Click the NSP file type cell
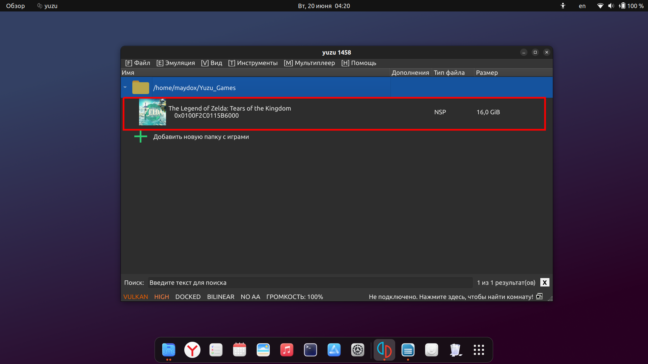 440,112
